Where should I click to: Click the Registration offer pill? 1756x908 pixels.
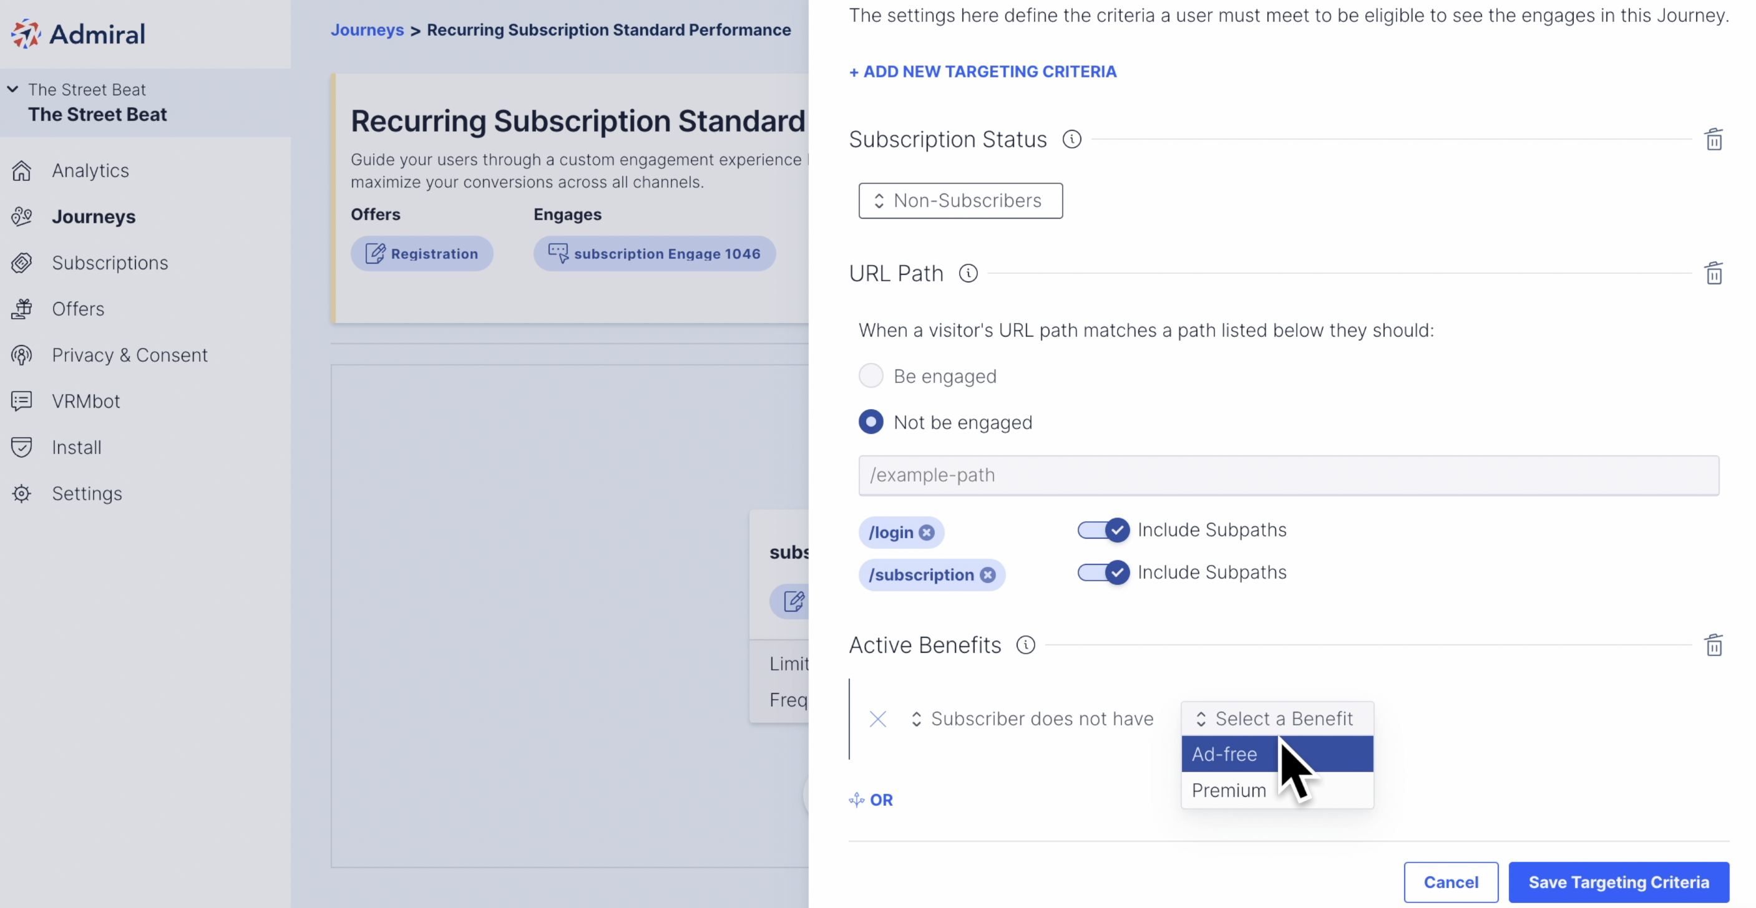(x=422, y=253)
